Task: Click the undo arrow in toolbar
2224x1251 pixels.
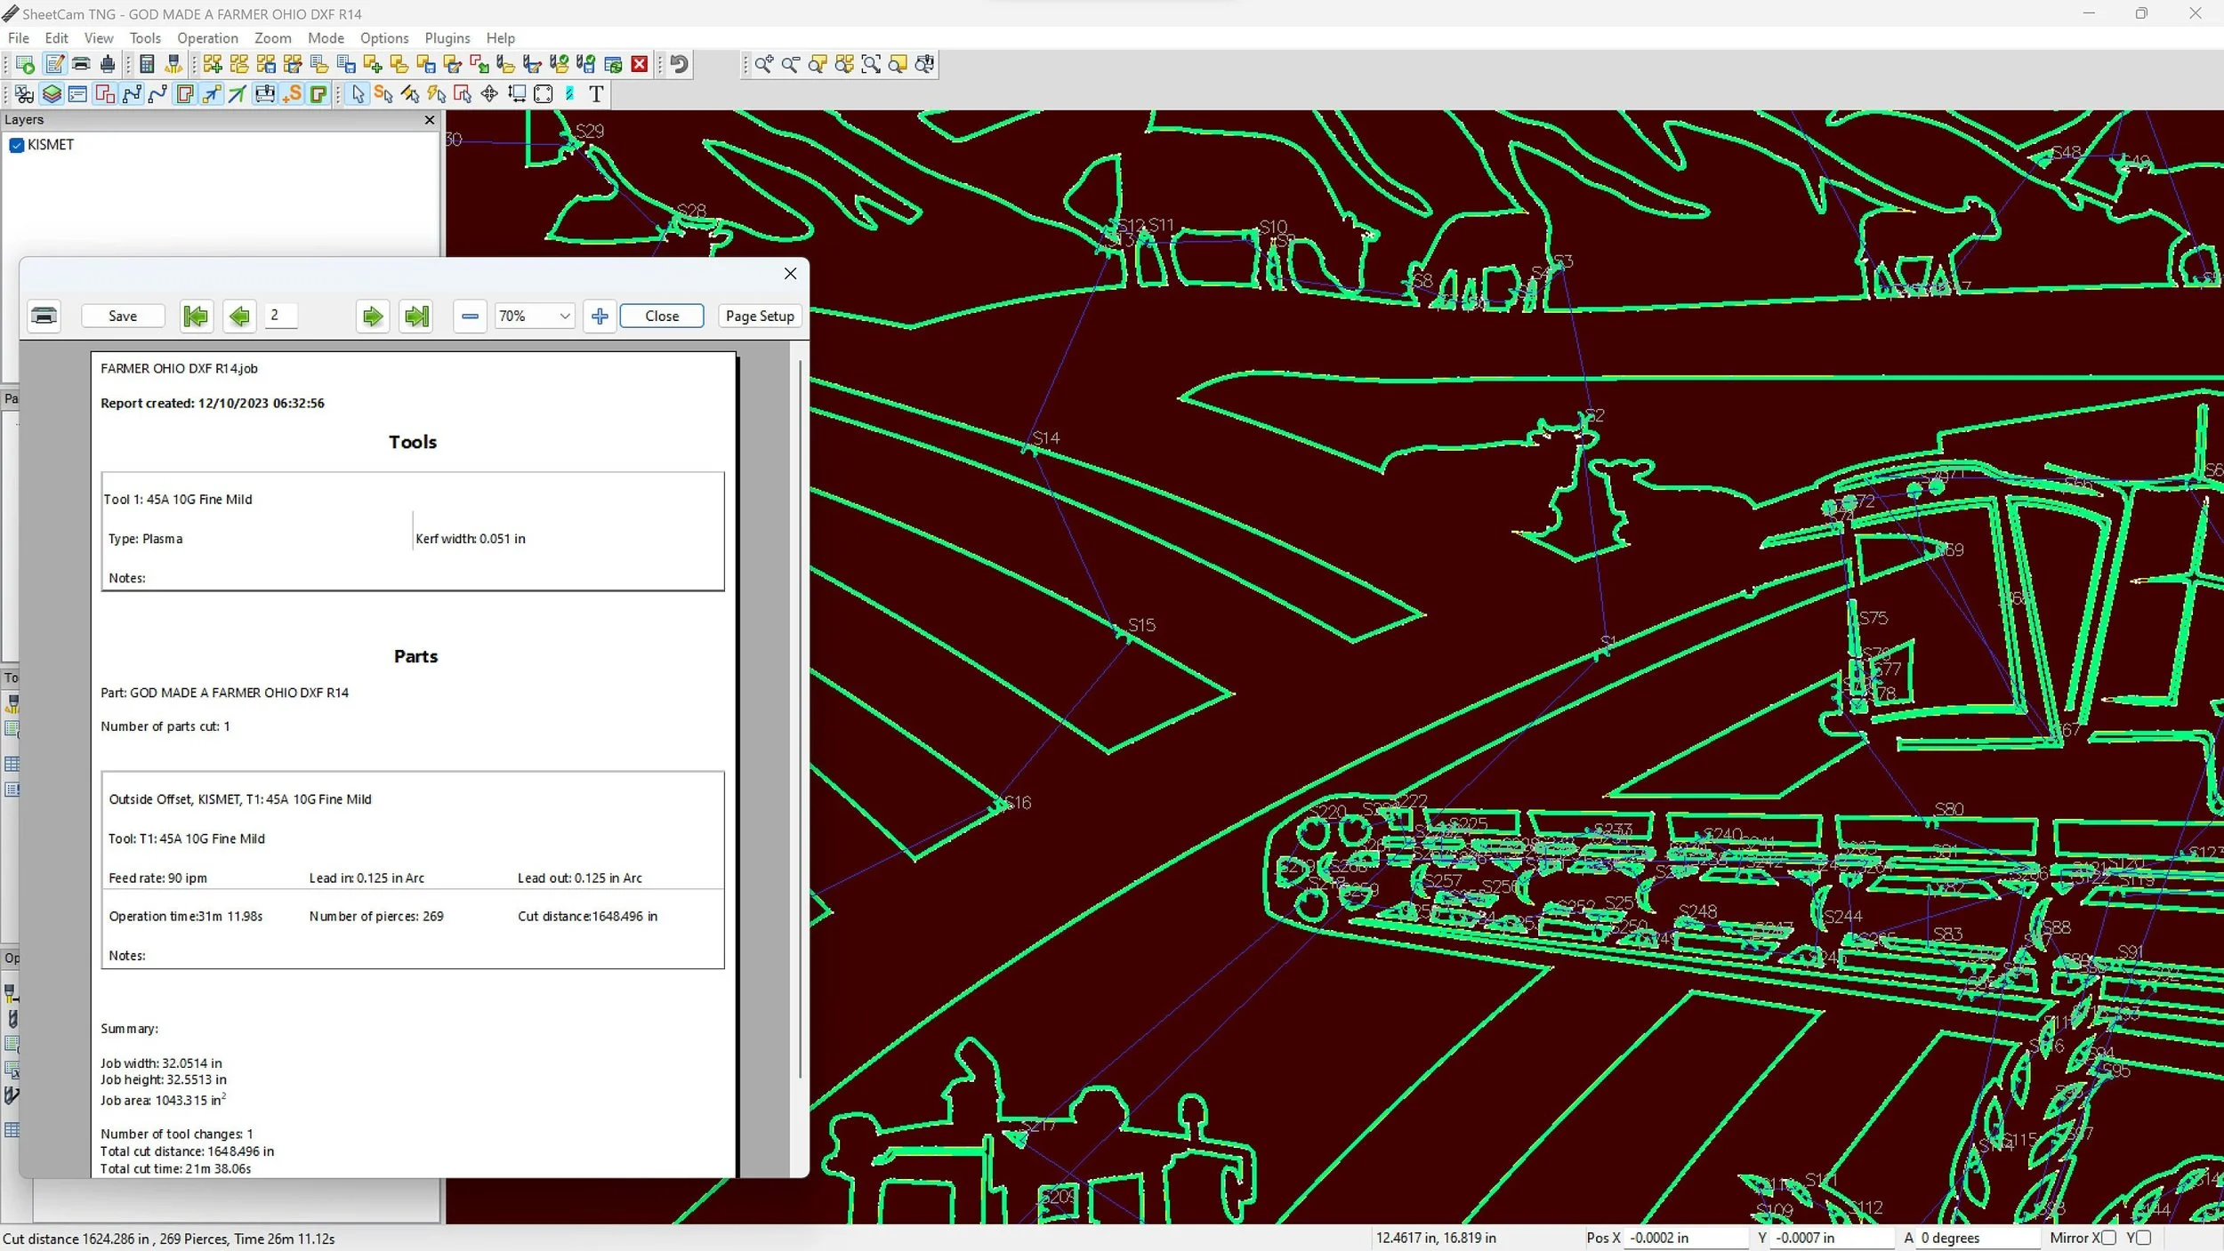Action: coord(680,64)
